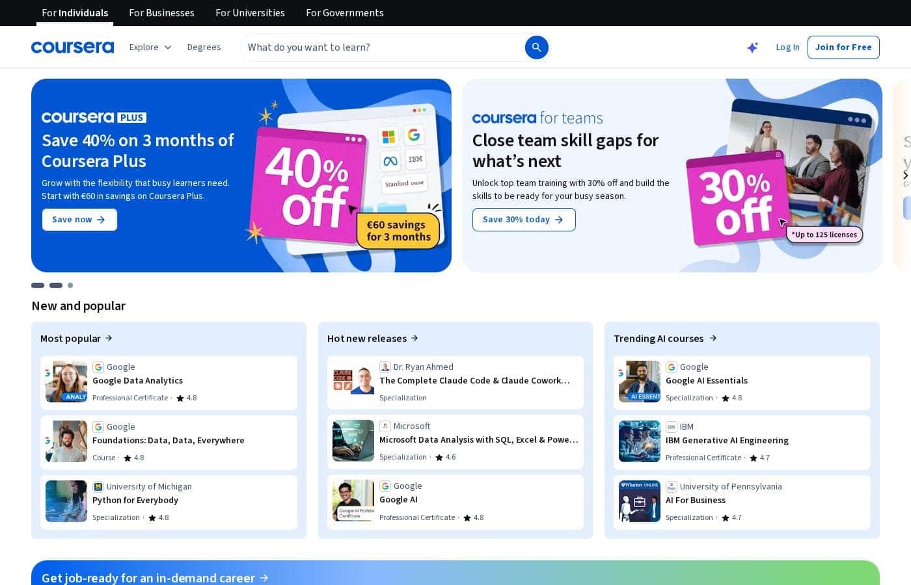Select the IBM Generative AI Engineering thumbnail
Image resolution: width=911 pixels, height=585 pixels.
(640, 441)
